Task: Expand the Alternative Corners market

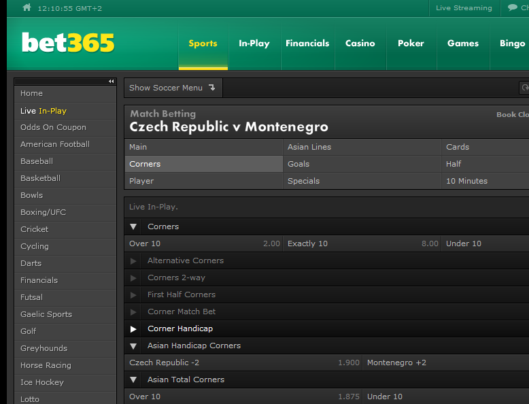Action: tap(133, 261)
